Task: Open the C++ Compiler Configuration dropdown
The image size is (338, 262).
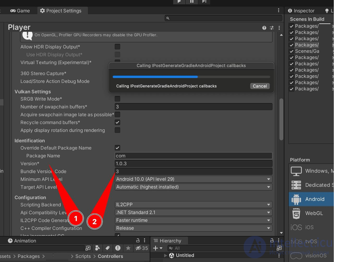Action: (194, 228)
